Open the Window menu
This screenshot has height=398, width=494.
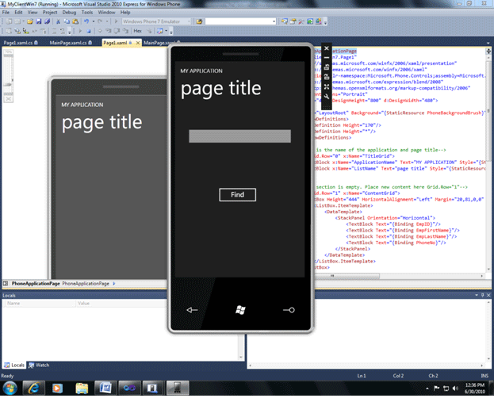[x=106, y=13]
